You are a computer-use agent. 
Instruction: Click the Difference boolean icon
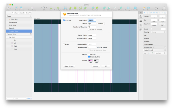121,7
